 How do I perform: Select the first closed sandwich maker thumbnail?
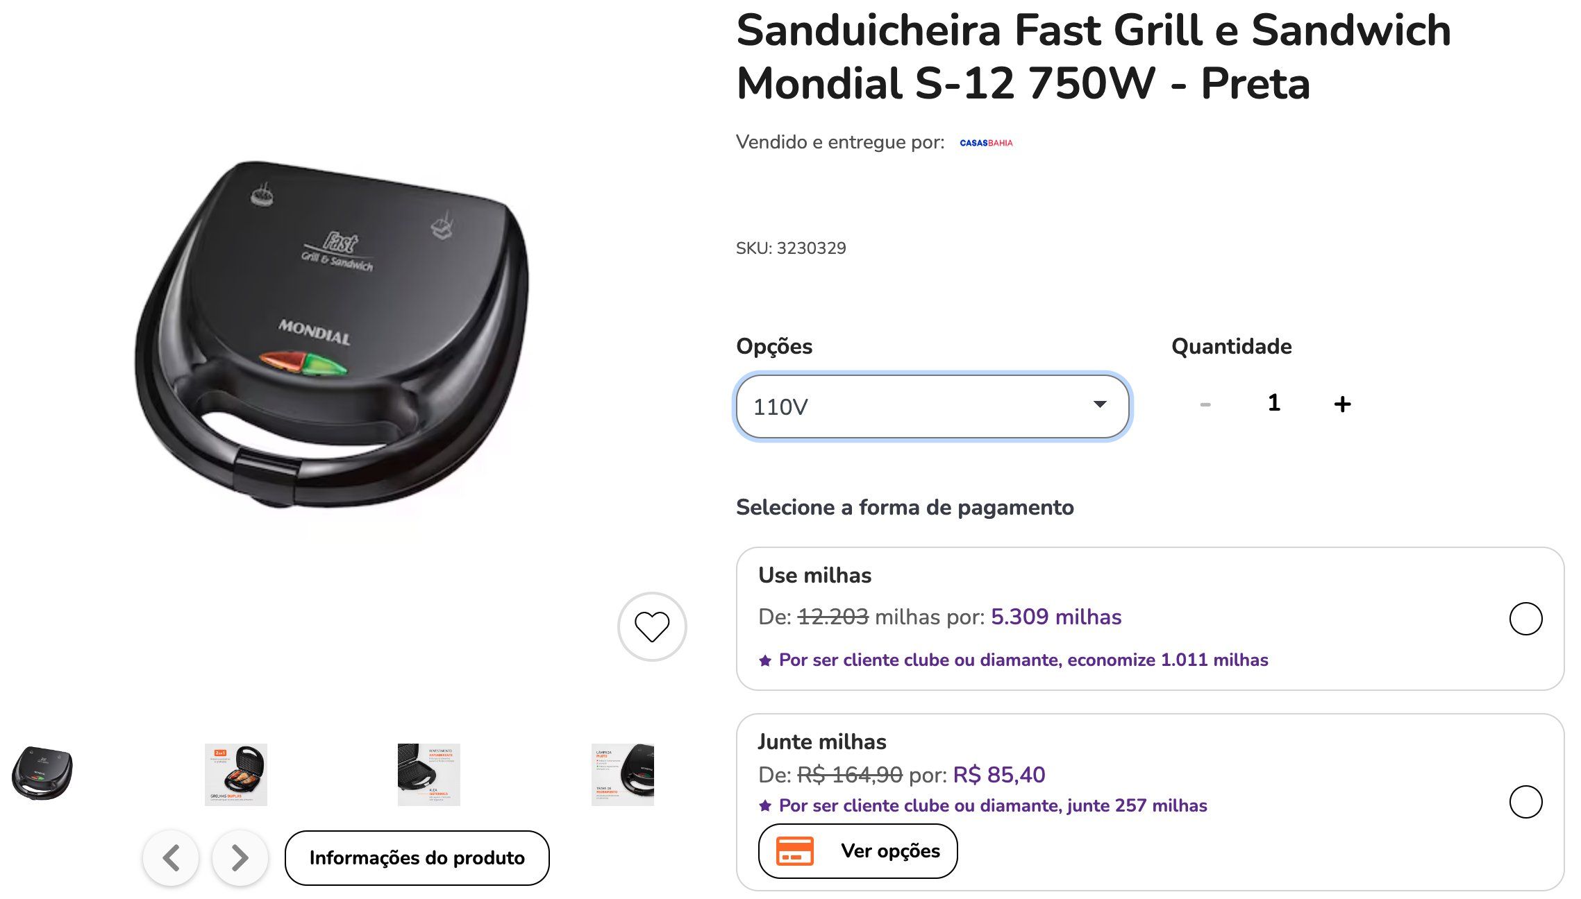42,773
